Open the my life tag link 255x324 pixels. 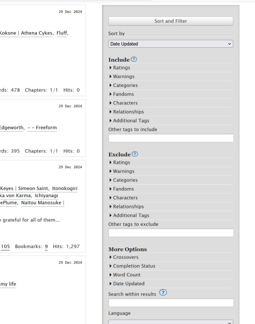pyautogui.click(x=8, y=284)
